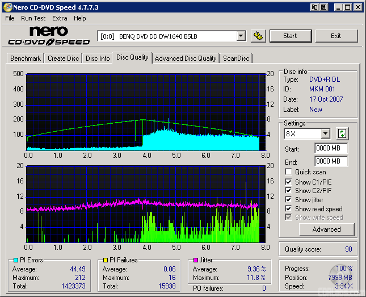Uncheck Show C1/PIE option
This screenshot has height=297, width=366.
pyautogui.click(x=289, y=182)
